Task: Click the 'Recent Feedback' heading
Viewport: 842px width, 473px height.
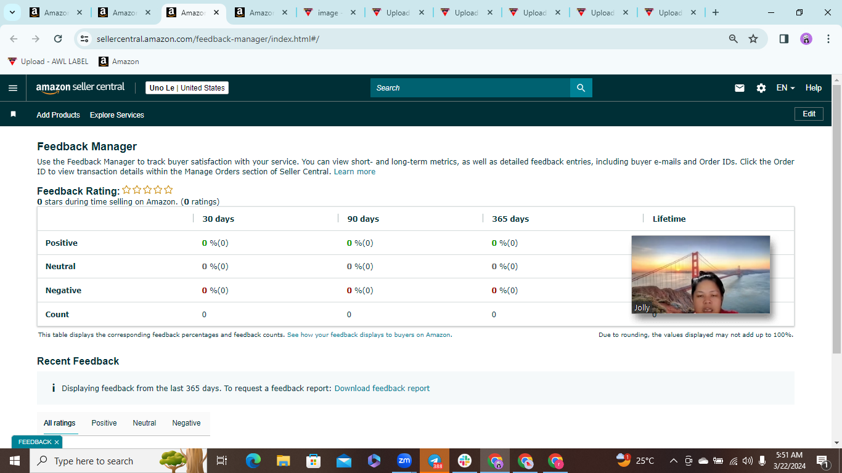Action: coord(78,361)
